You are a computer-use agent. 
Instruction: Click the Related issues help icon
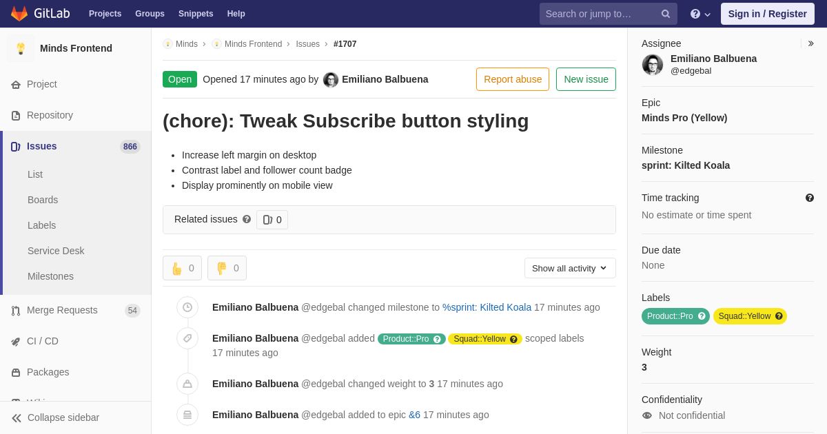(x=247, y=219)
